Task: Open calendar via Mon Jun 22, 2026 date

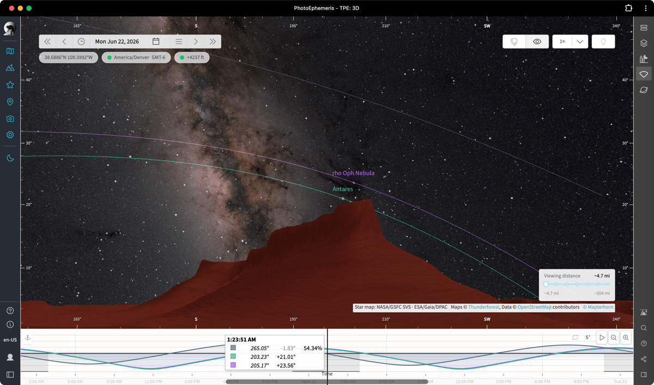Action: point(117,41)
